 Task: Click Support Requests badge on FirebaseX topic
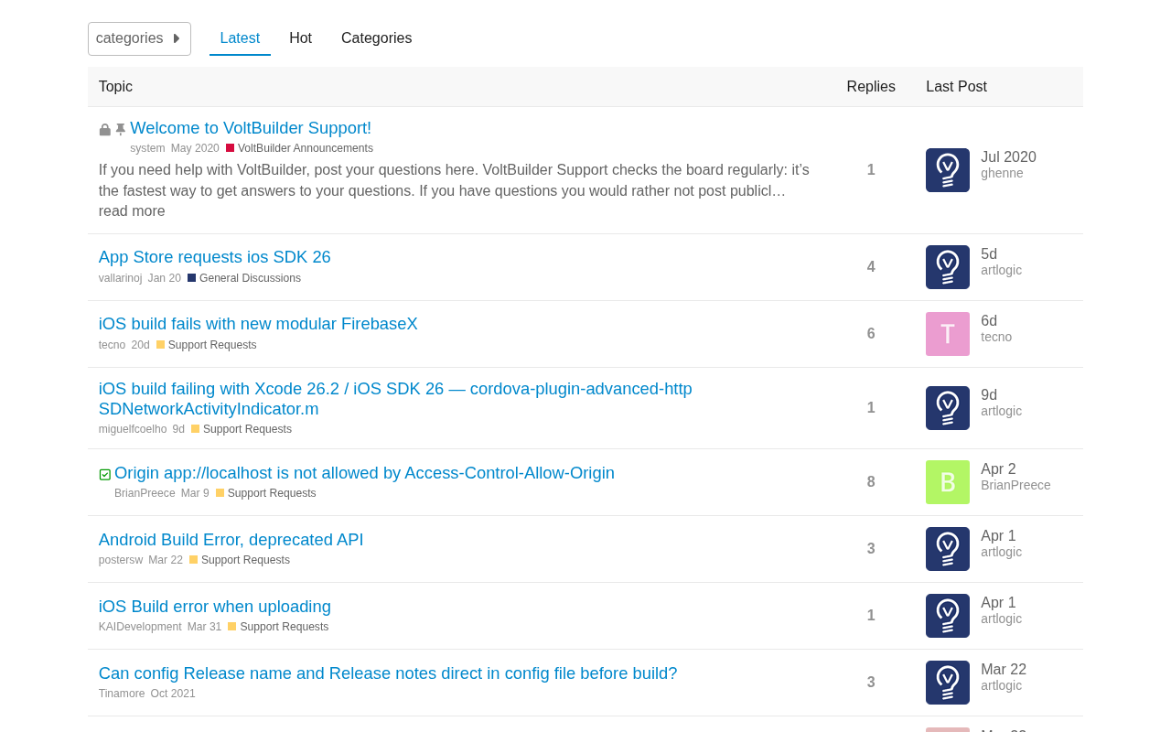pyautogui.click(x=207, y=345)
